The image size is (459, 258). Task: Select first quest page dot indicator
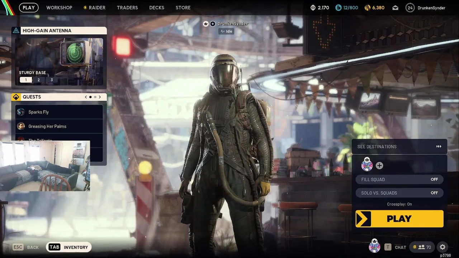point(90,97)
